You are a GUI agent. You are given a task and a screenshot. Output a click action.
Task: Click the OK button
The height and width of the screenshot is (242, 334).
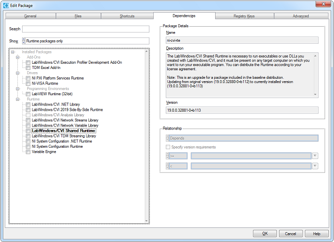click(265, 234)
